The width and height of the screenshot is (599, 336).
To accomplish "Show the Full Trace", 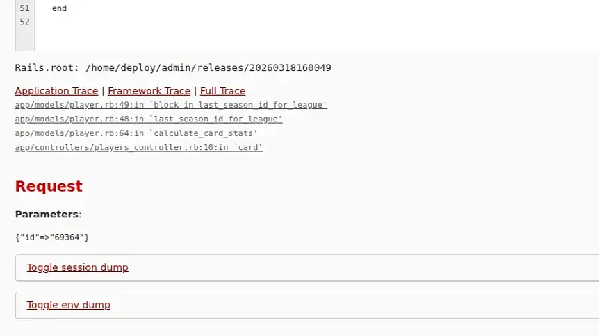I will pyautogui.click(x=223, y=91).
